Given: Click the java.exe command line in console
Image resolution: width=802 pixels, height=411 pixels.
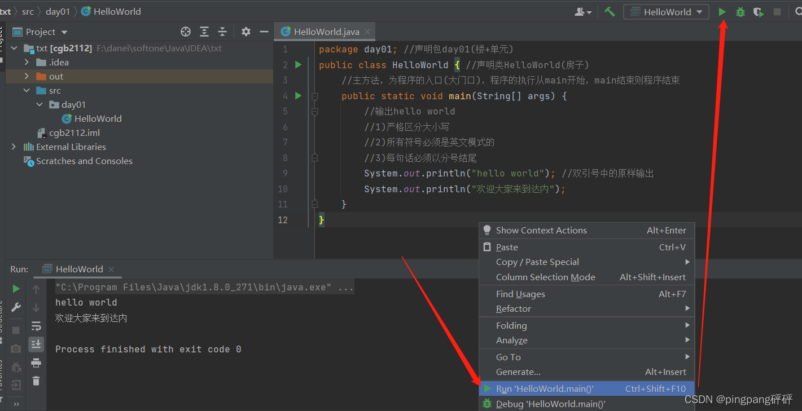Looking at the screenshot, I should (x=204, y=288).
